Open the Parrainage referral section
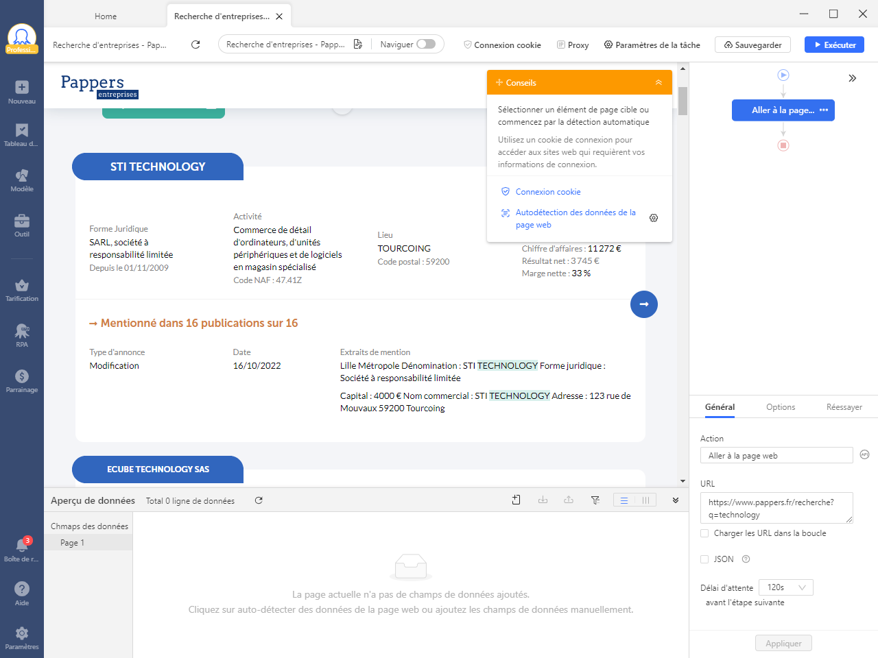Image resolution: width=878 pixels, height=658 pixels. tap(22, 381)
